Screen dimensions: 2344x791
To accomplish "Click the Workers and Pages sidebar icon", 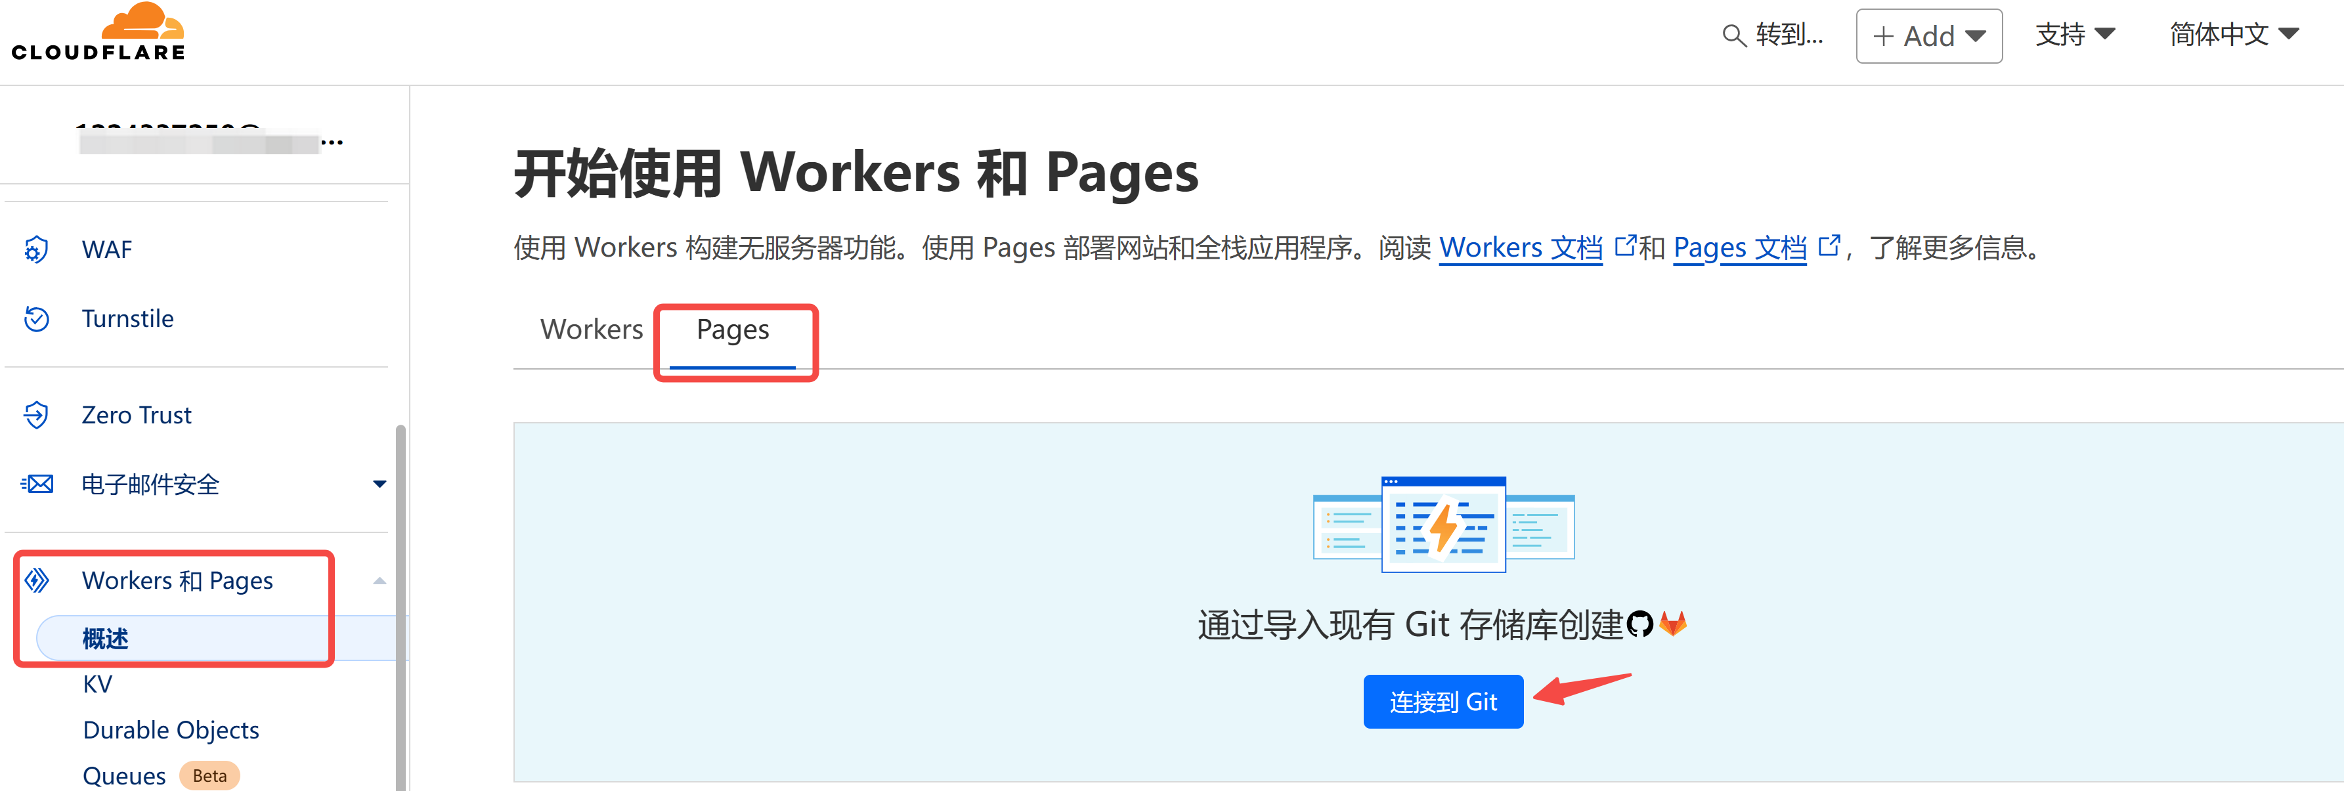I will 36,580.
